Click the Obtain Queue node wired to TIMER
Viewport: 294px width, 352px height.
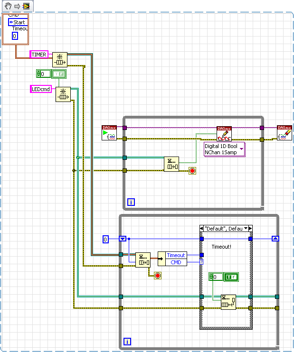click(x=59, y=59)
